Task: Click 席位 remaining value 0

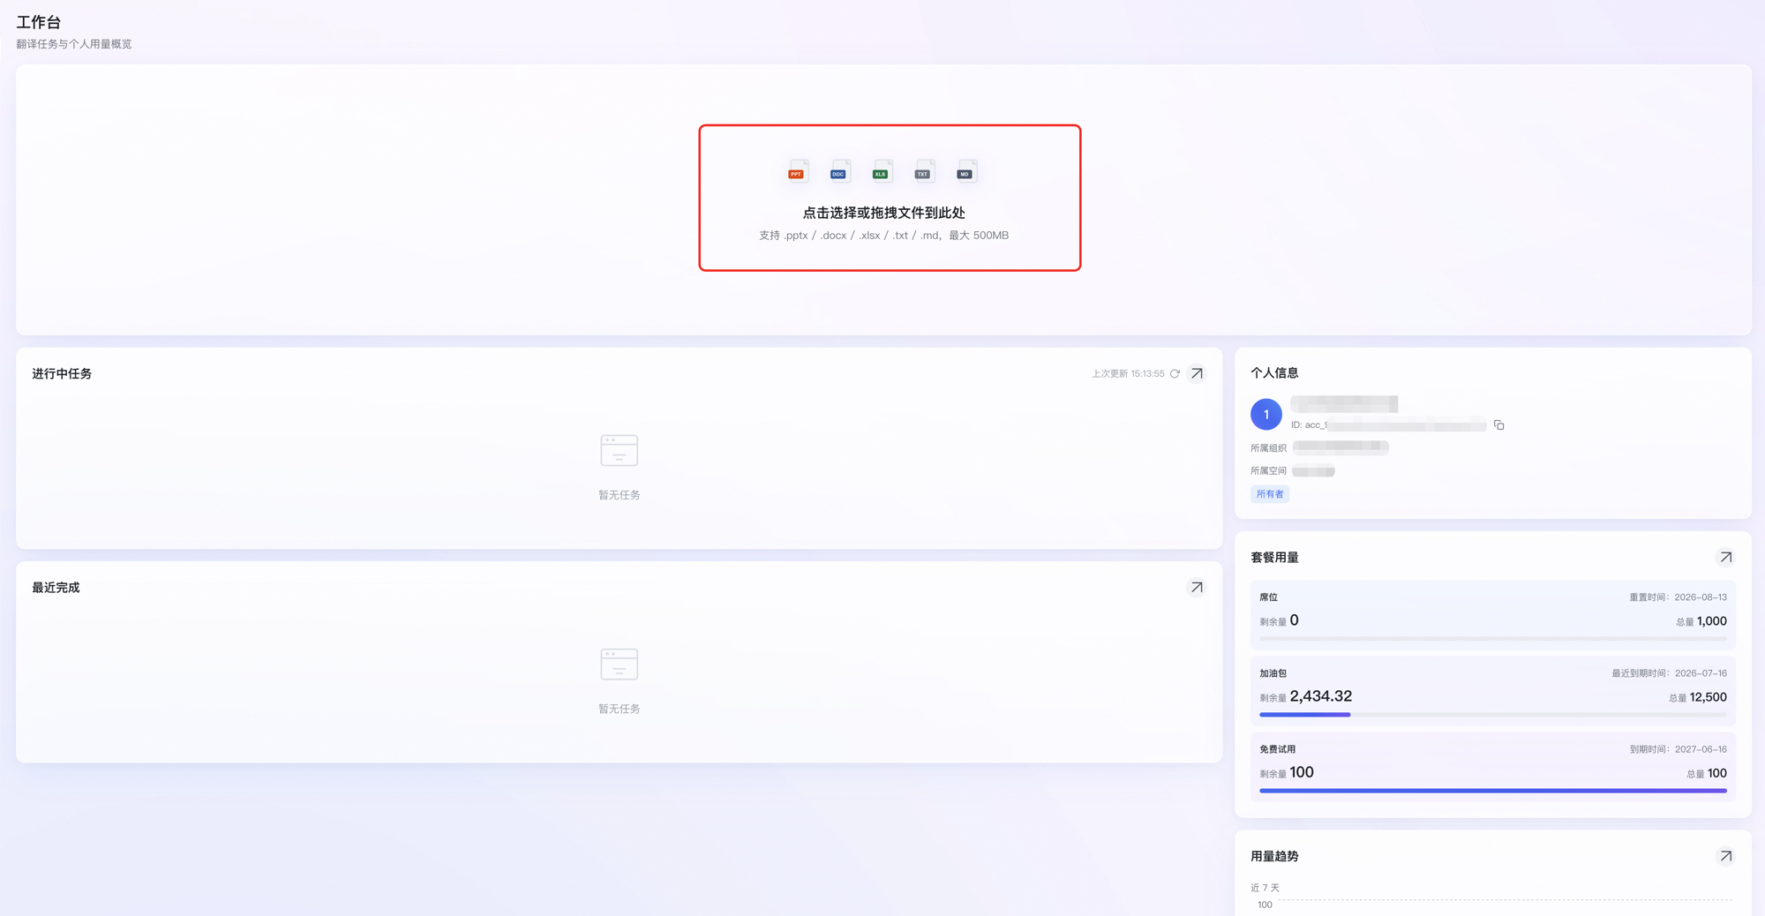Action: [x=1294, y=620]
